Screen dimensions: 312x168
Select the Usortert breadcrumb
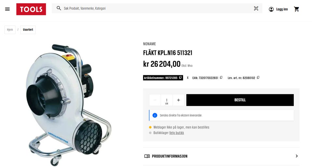[28, 30]
